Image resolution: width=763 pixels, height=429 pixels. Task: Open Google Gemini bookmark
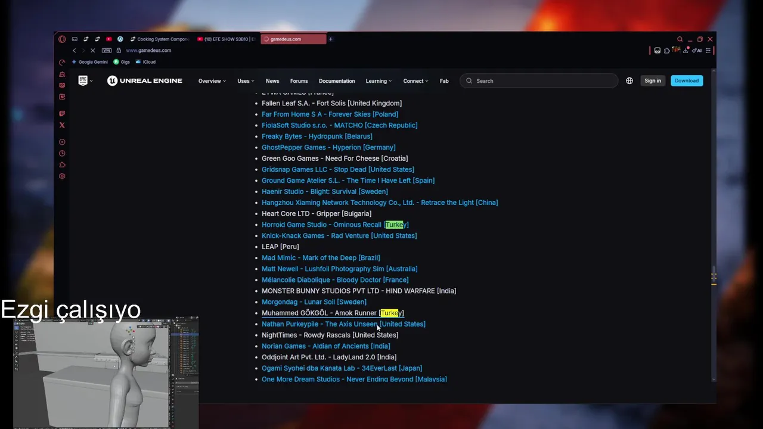click(89, 62)
